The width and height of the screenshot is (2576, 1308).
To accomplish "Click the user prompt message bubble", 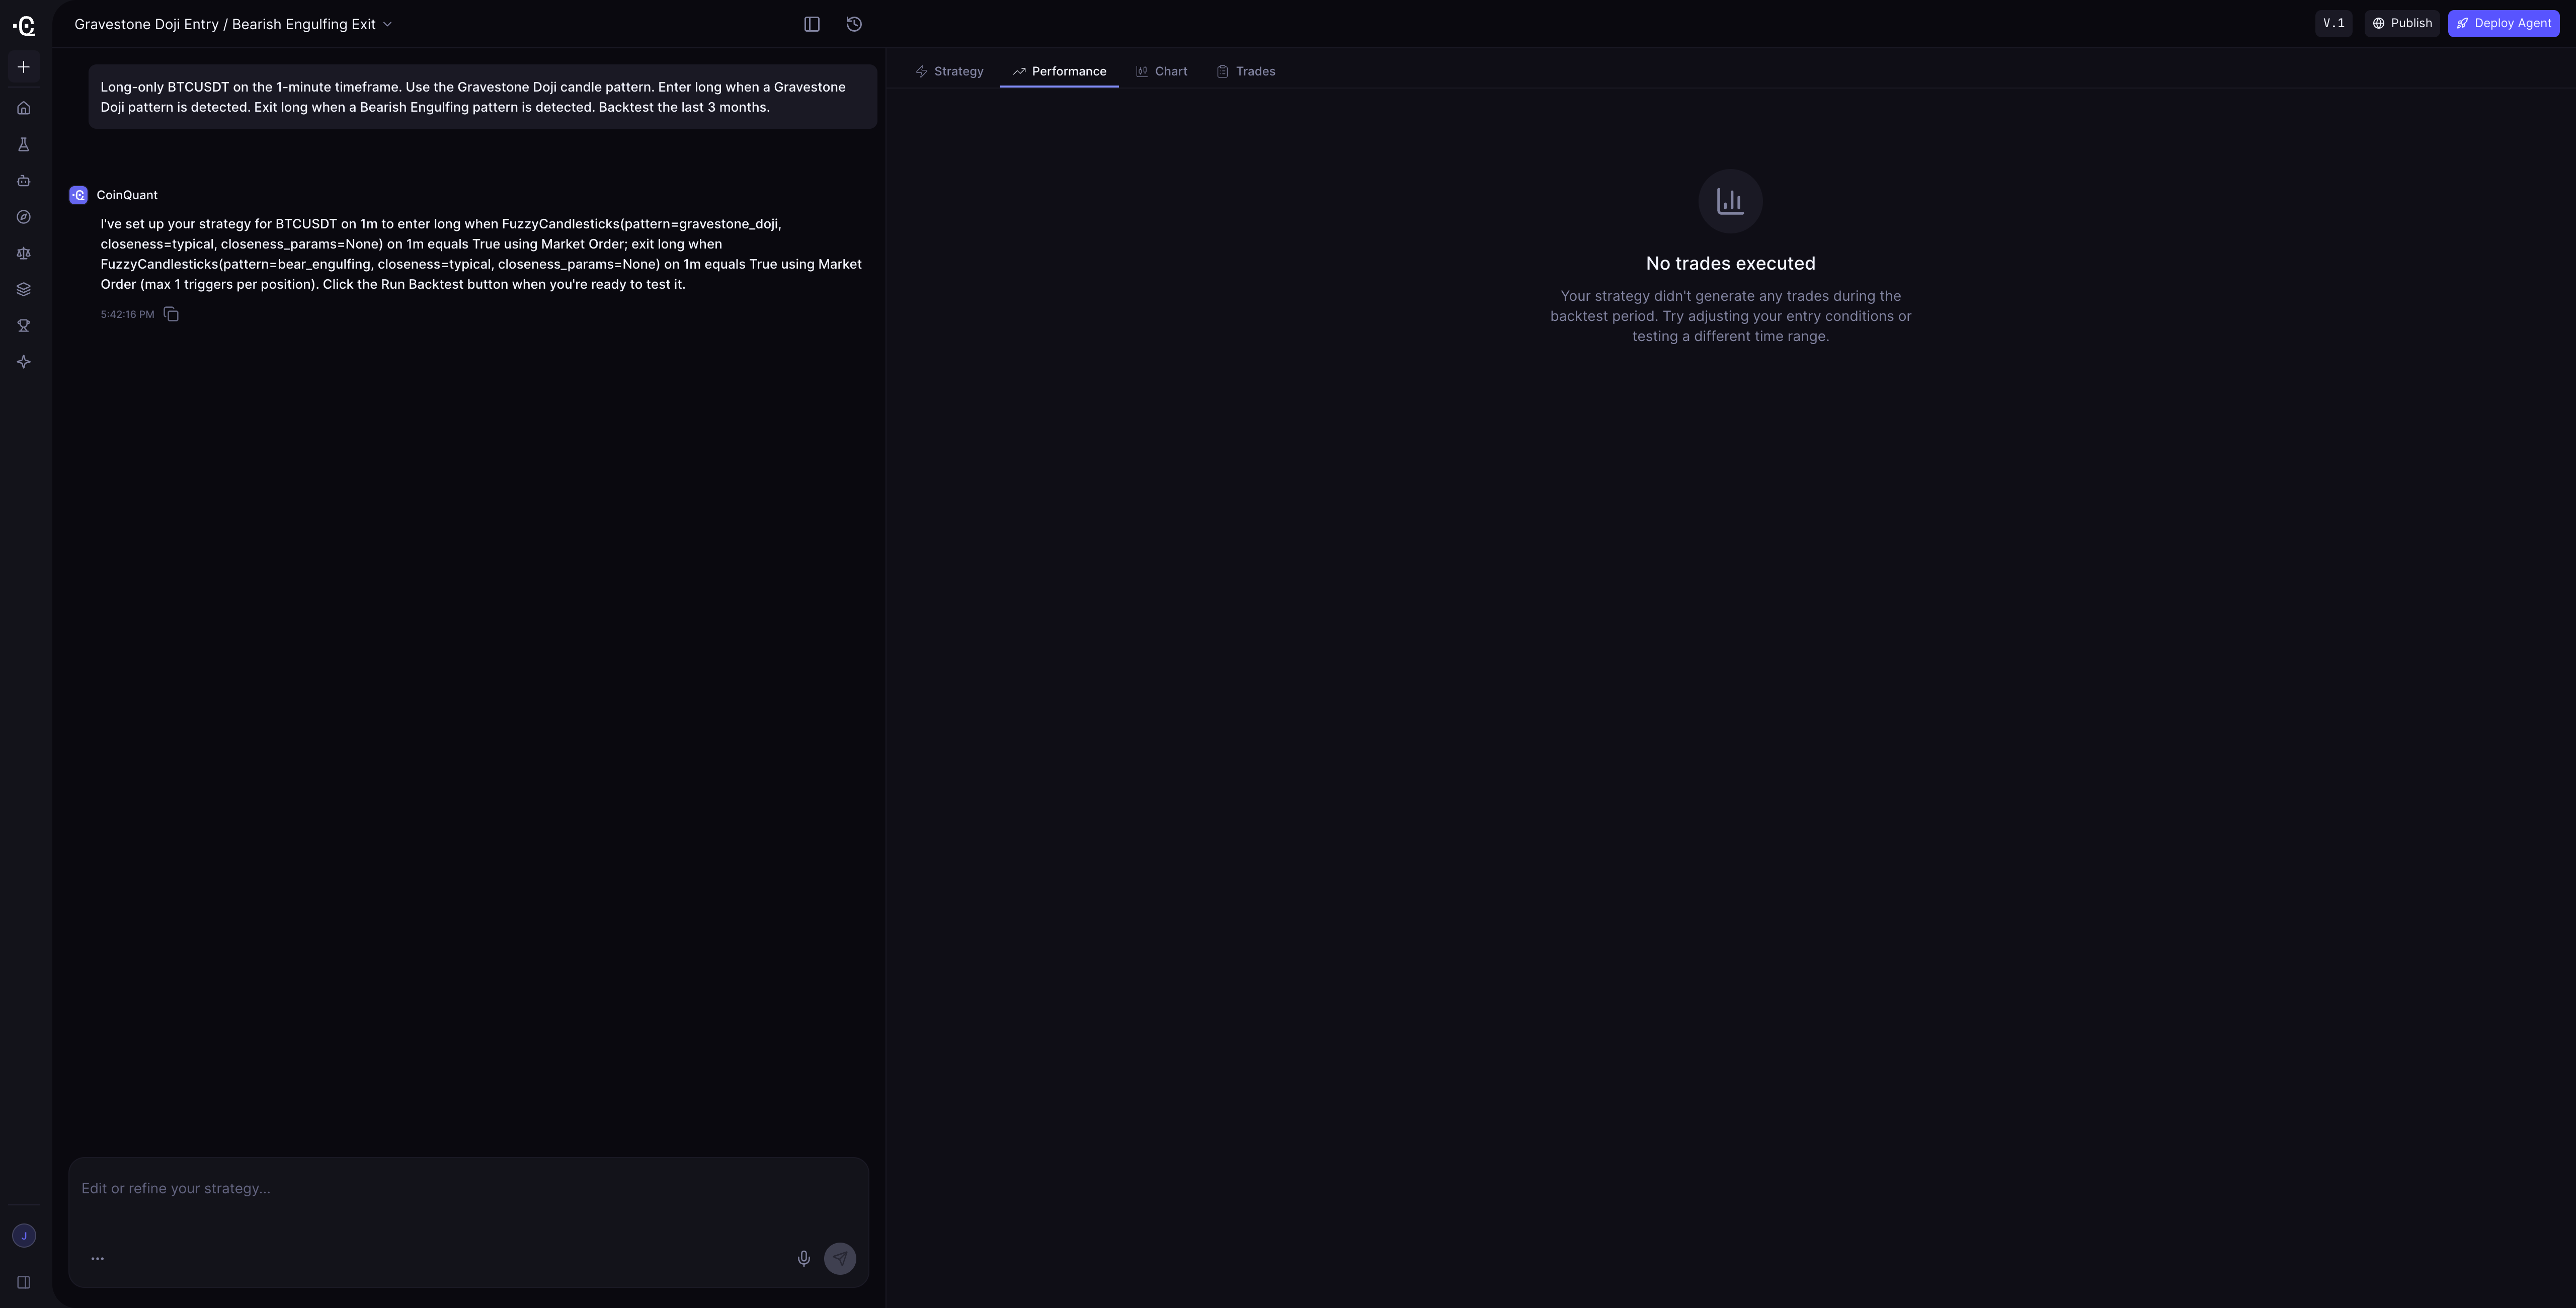I will pos(483,97).
